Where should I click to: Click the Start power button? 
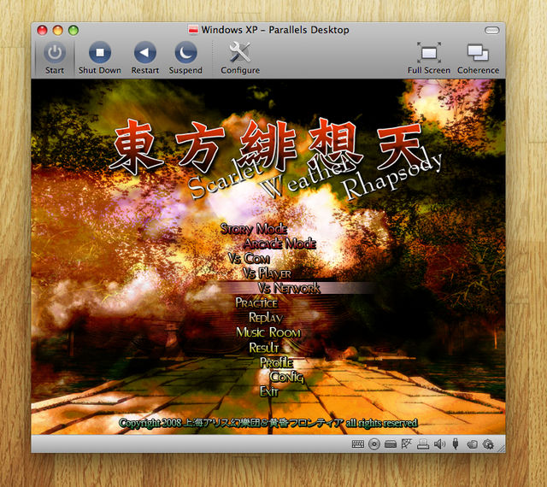click(55, 53)
